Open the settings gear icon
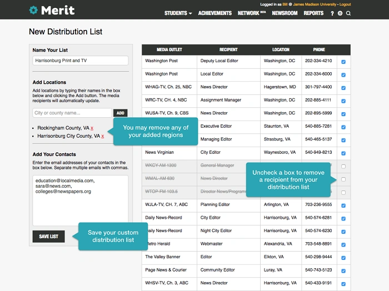Screen dimensions: 389x291 340,13
